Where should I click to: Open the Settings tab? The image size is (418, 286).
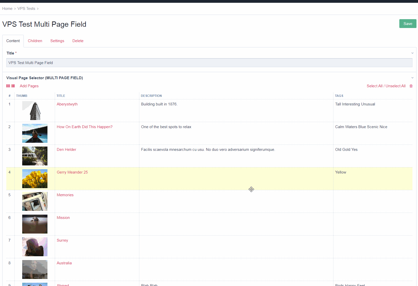[x=57, y=41]
